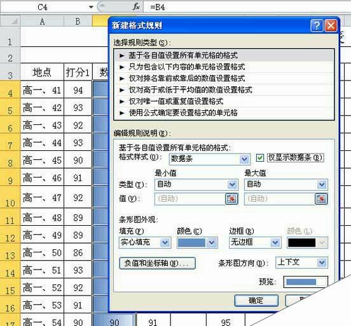The width and height of the screenshot is (351, 326).
Task: Open the maximum 类型 自动 dropdown
Action: 322,185
